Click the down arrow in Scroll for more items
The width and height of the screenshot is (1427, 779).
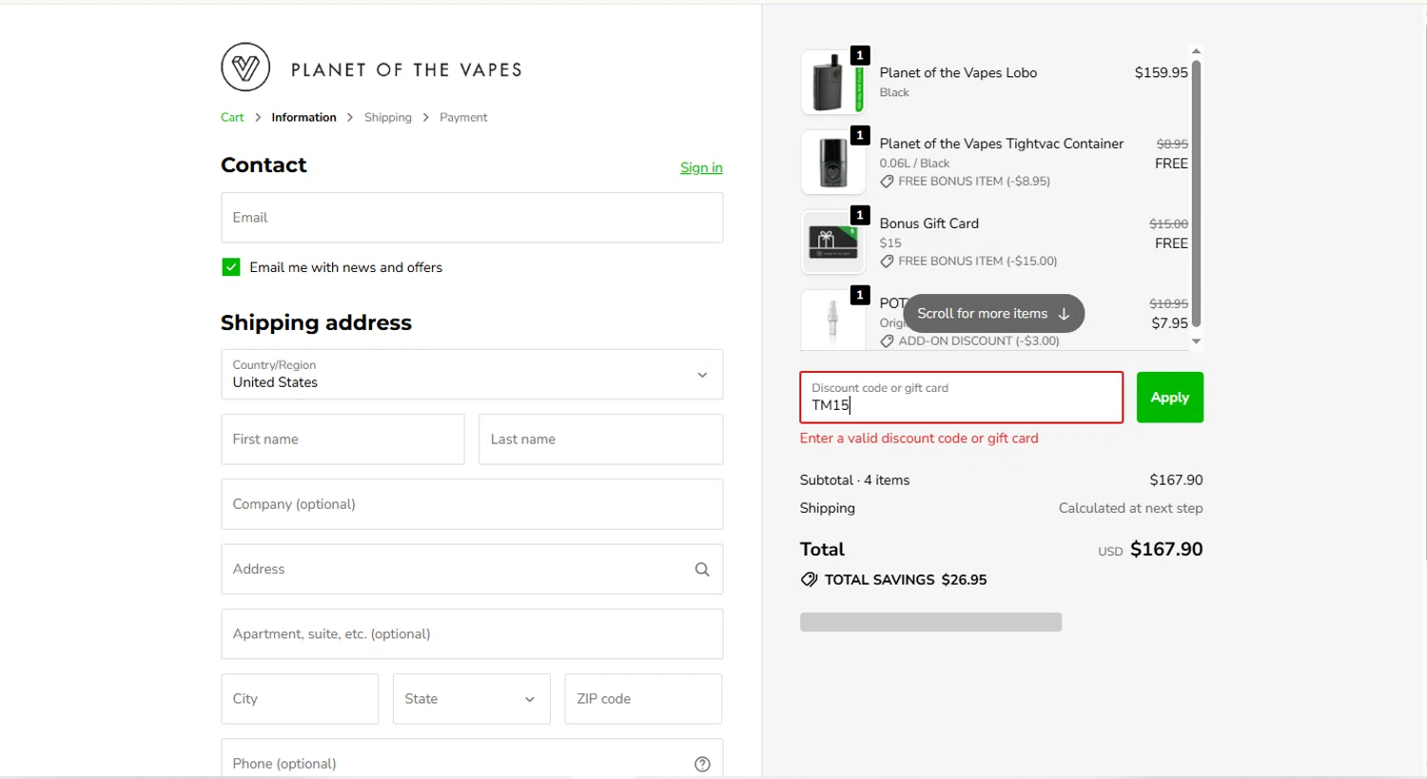tap(1064, 314)
